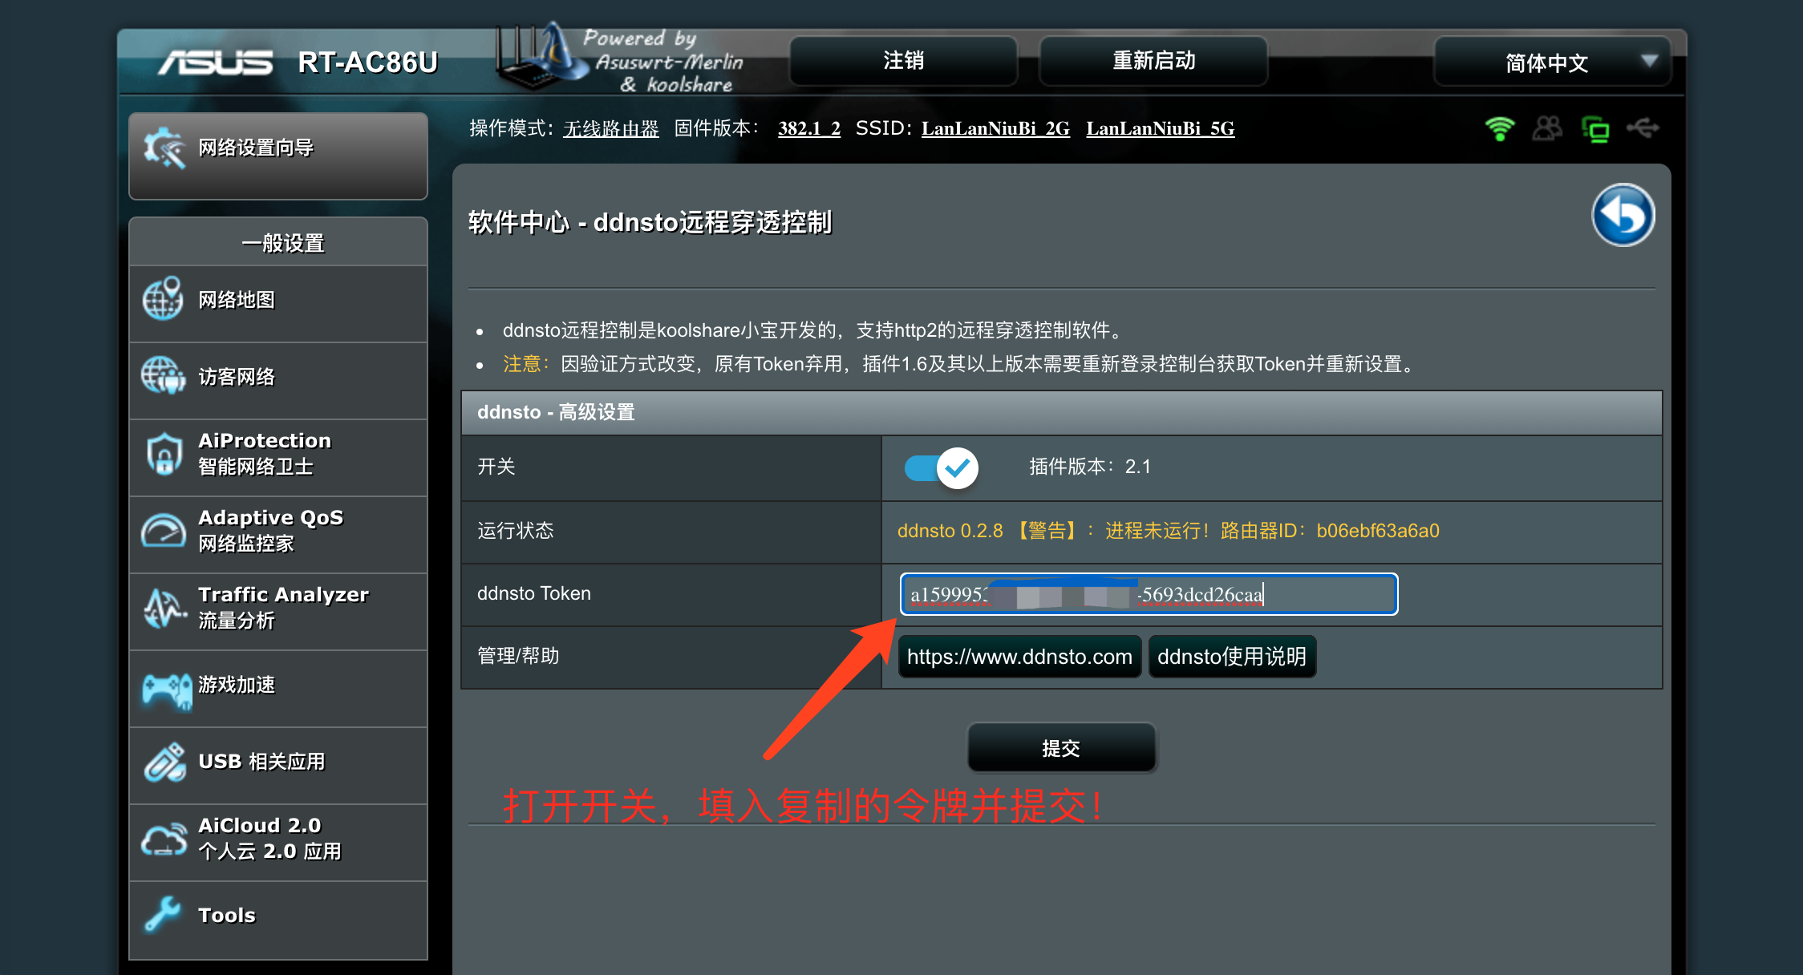This screenshot has height=975, width=1803.
Task: Click the connected clients users icon
Action: click(x=1547, y=128)
